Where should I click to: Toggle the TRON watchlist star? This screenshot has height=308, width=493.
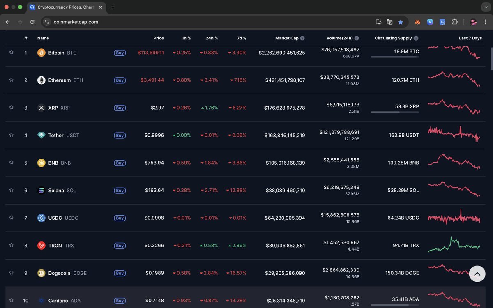pos(11,245)
